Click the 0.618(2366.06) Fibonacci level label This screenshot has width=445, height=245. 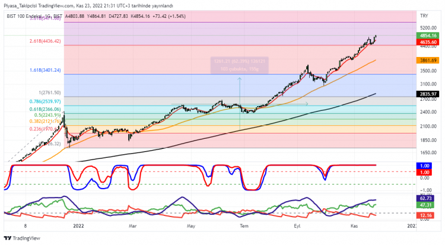(x=45, y=109)
